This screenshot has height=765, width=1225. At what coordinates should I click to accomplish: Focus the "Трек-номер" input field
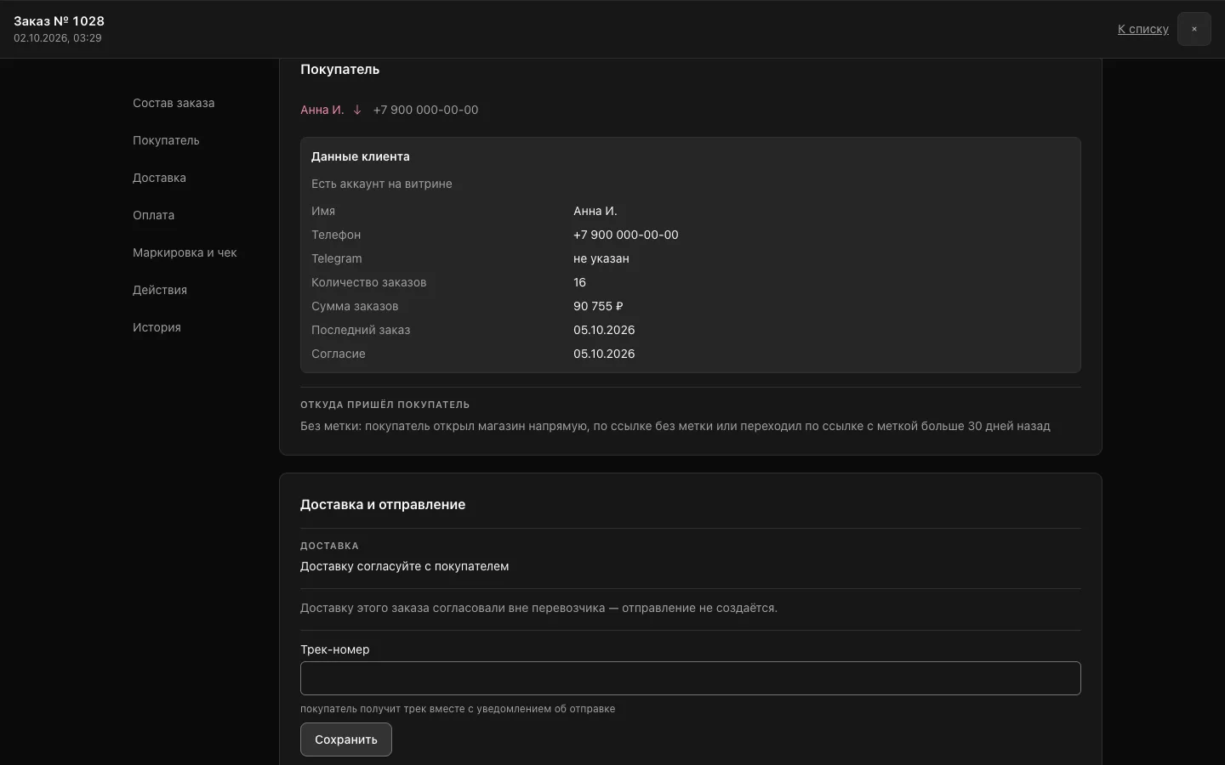click(691, 678)
